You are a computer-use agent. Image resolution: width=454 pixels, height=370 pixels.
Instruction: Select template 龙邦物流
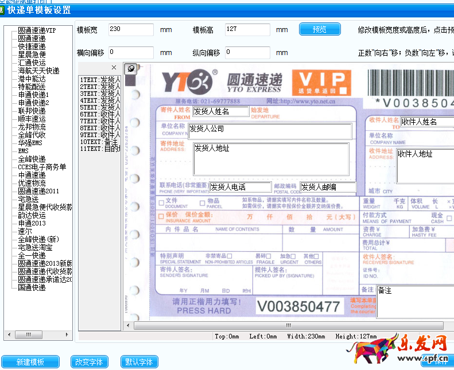[x=32, y=127]
